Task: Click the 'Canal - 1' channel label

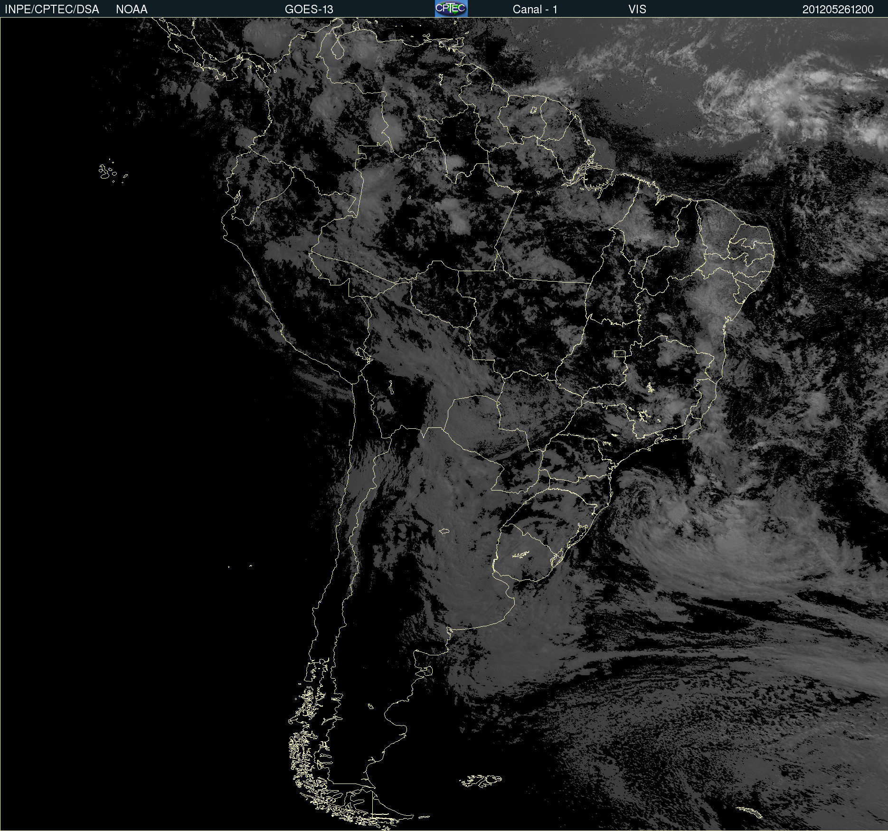Action: (x=535, y=9)
